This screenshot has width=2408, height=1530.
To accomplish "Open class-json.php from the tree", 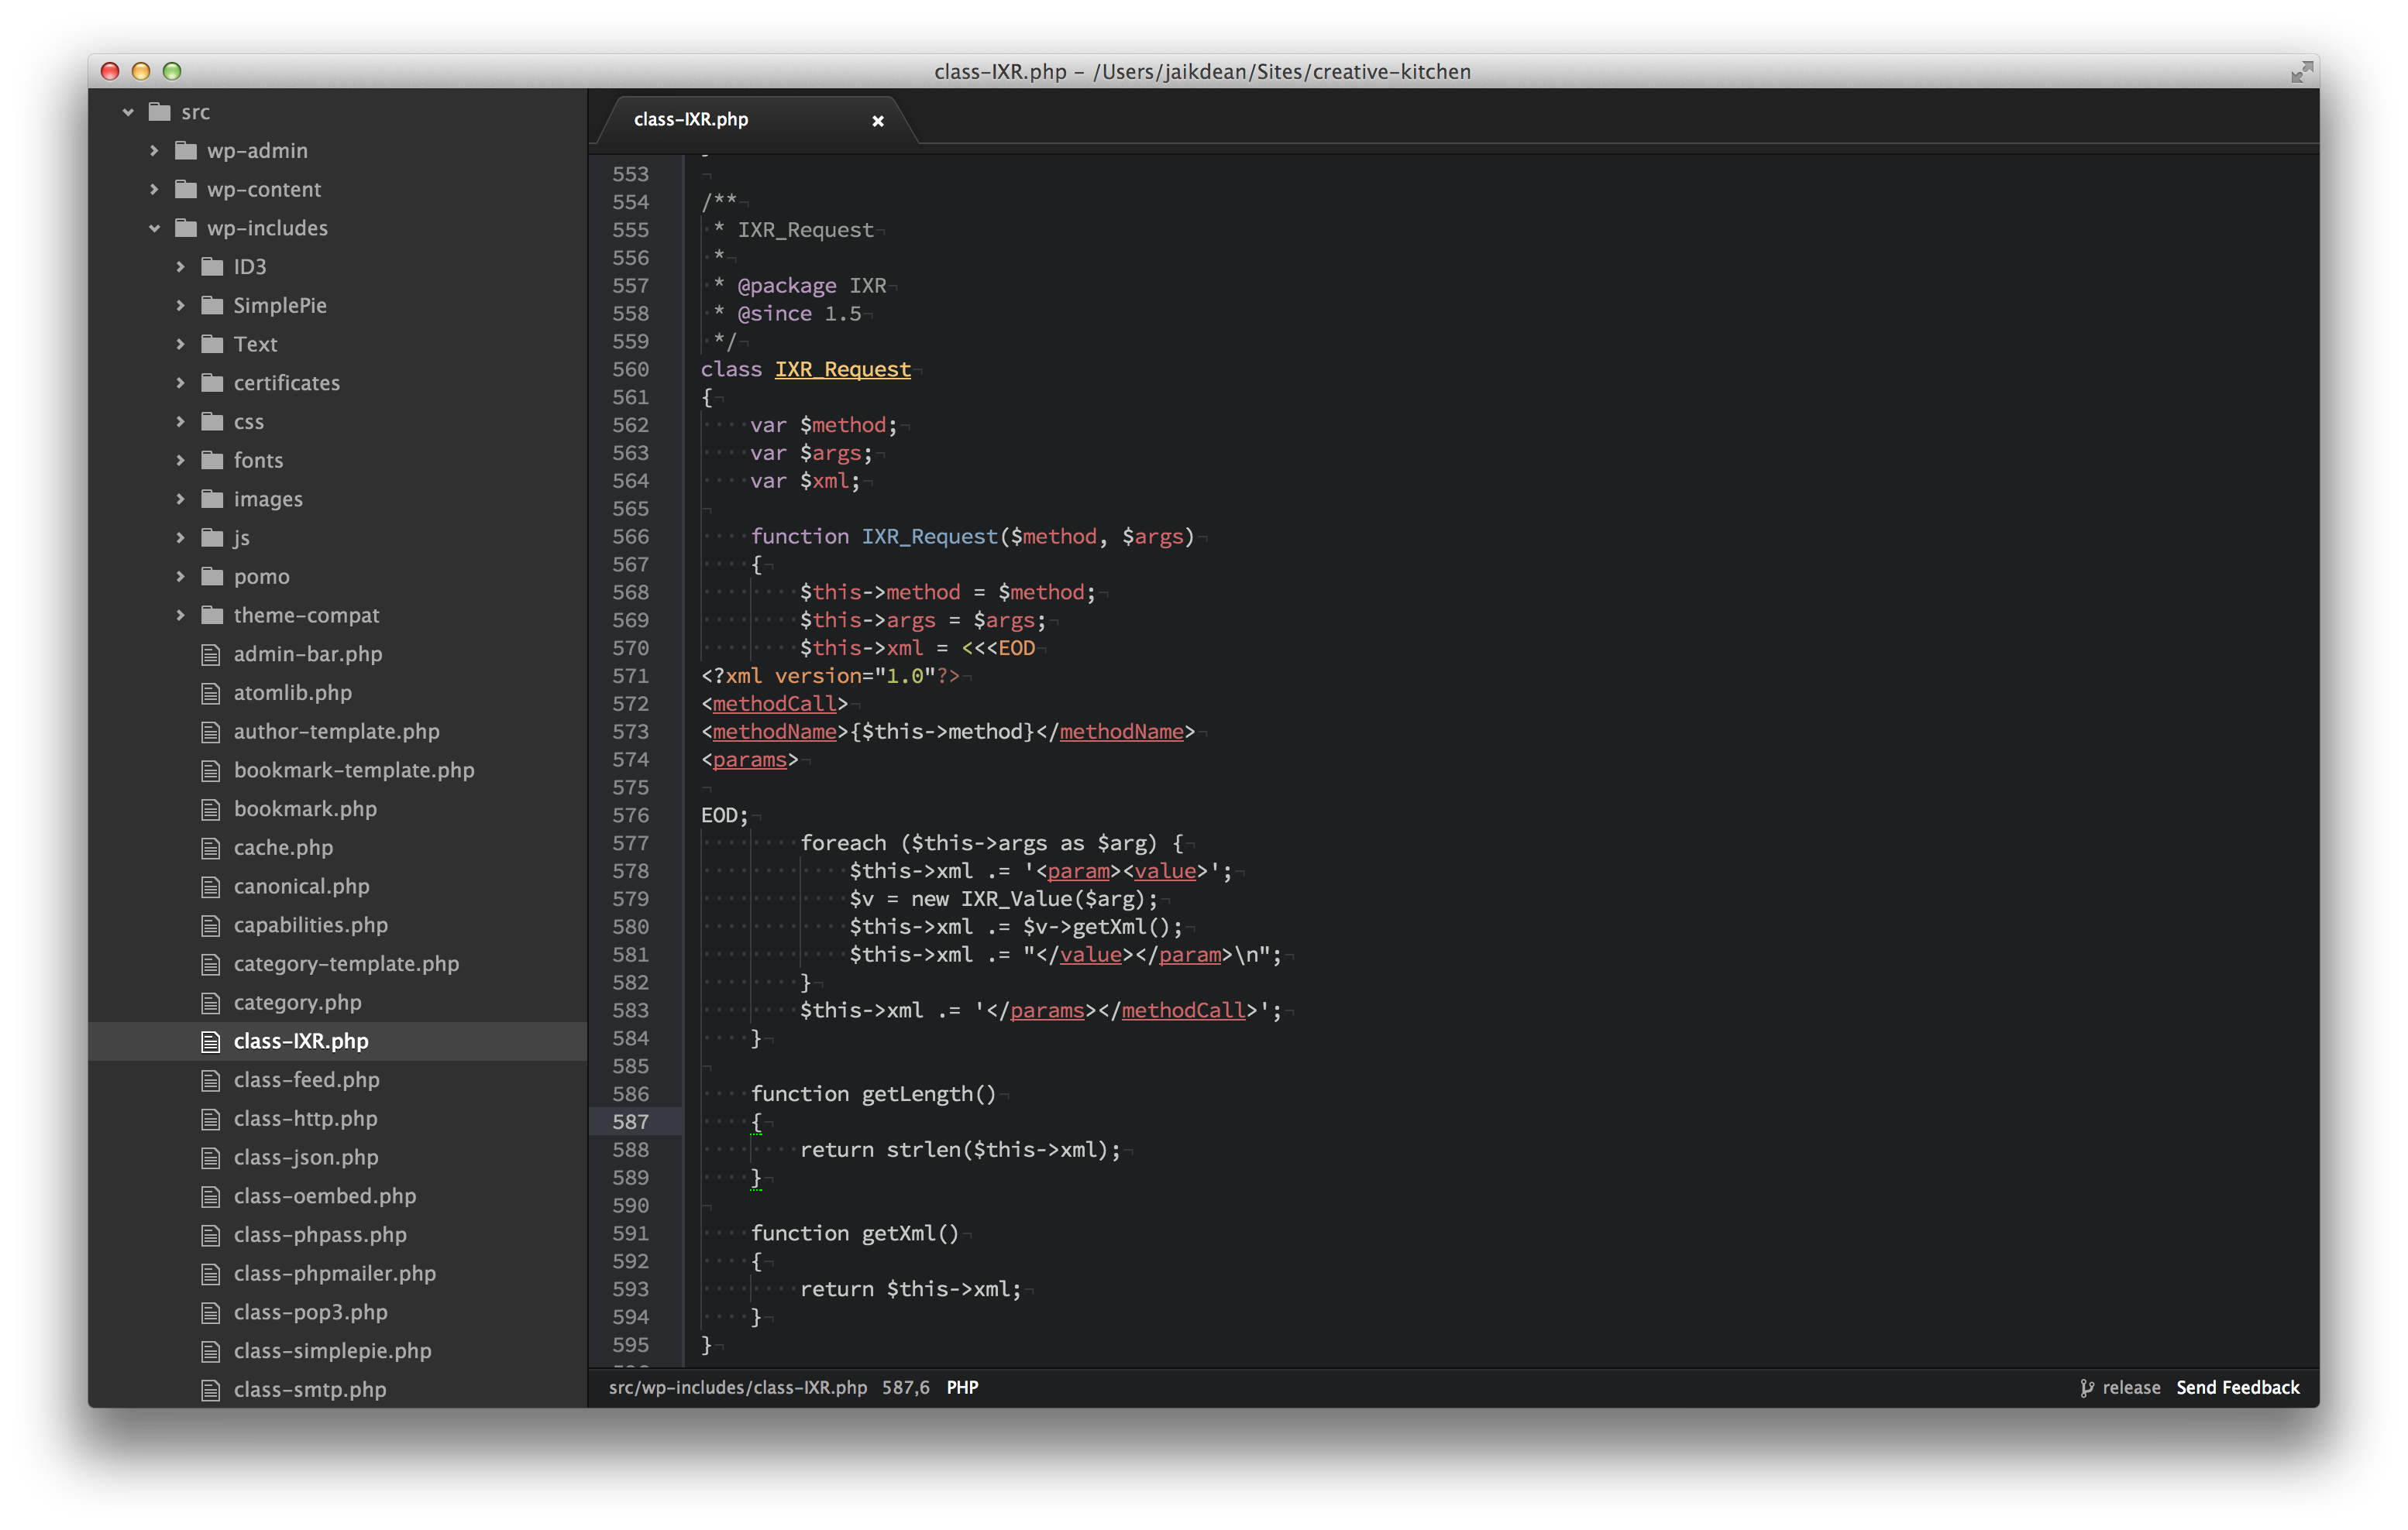I will pyautogui.click(x=306, y=1158).
